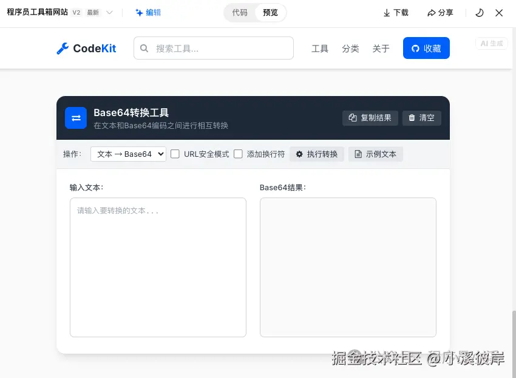516x378 pixels.
Task: Open the 关于 navigation item
Action: click(x=381, y=49)
